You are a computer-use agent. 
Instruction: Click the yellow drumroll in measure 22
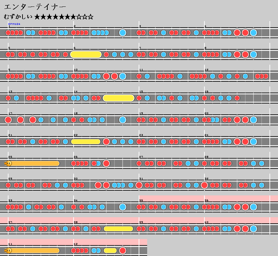coord(86,142)
